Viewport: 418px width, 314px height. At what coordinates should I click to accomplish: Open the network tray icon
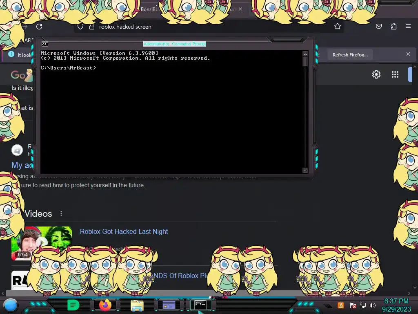point(363,305)
